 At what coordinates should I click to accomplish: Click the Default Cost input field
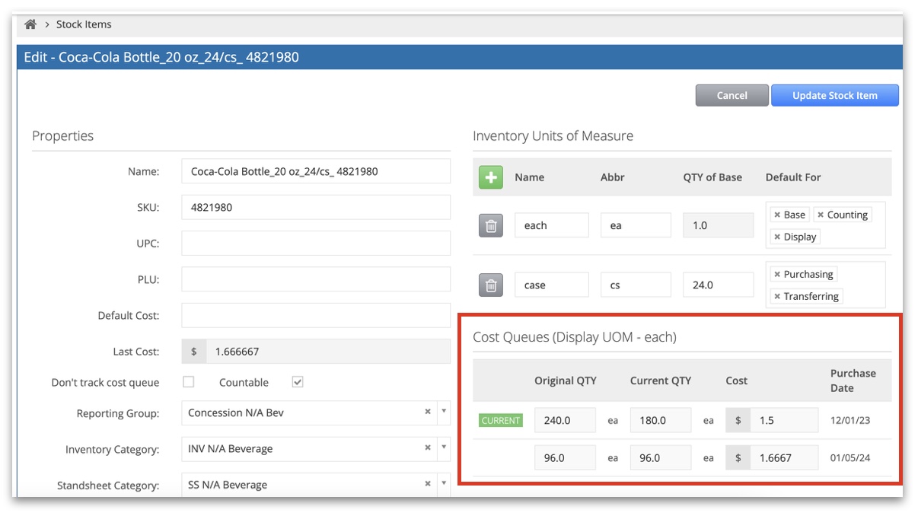pos(316,315)
